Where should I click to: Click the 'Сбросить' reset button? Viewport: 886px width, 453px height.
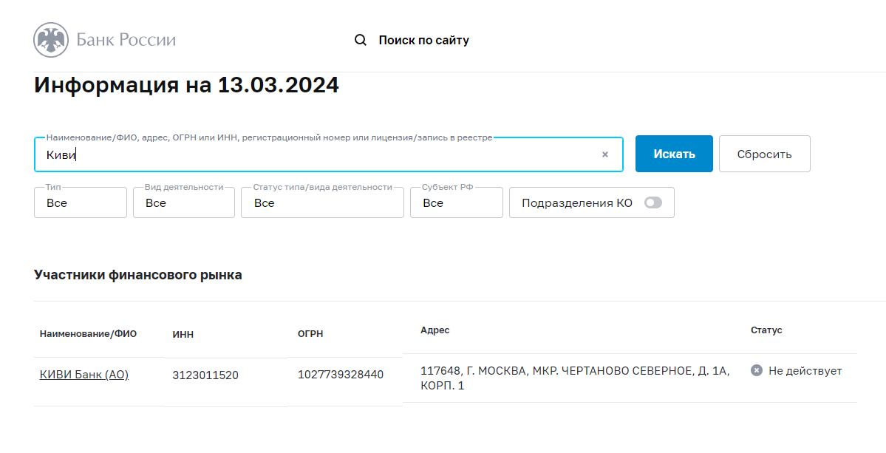click(x=764, y=154)
